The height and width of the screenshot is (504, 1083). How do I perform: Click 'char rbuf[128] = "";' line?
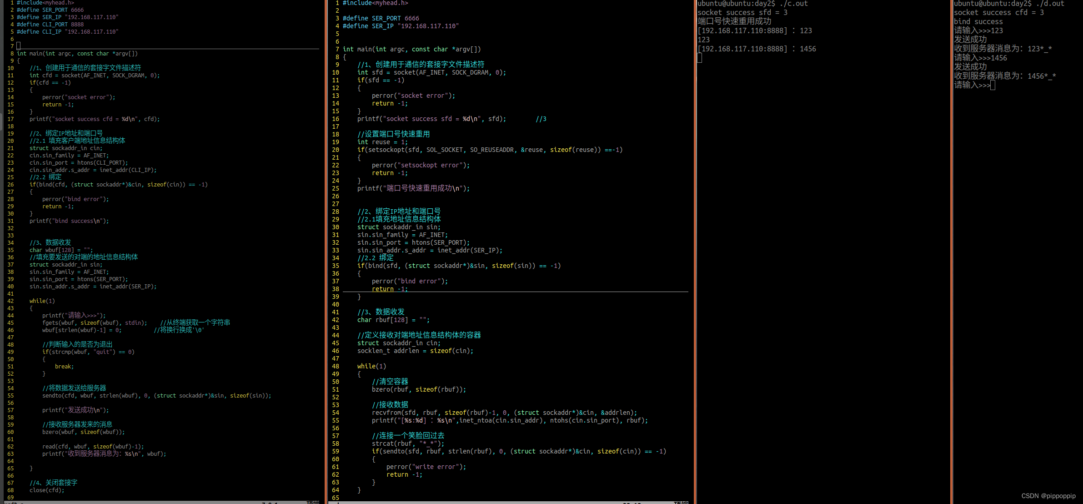click(x=393, y=320)
